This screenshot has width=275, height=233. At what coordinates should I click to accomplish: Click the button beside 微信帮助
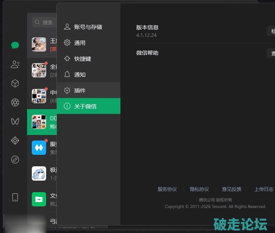pos(271,53)
